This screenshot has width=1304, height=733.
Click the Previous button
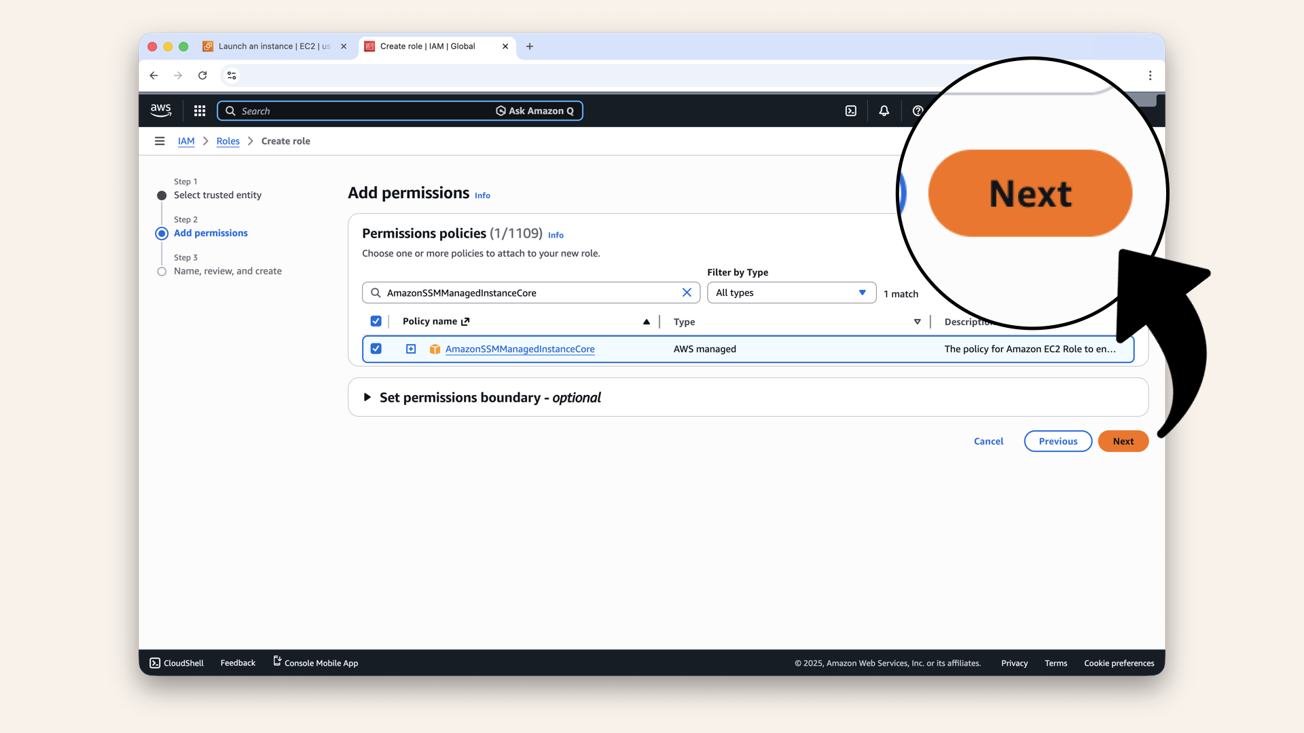1057,441
